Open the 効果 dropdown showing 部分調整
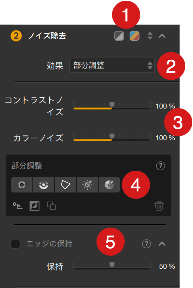This screenshot has height=288, width=193. (x=112, y=65)
